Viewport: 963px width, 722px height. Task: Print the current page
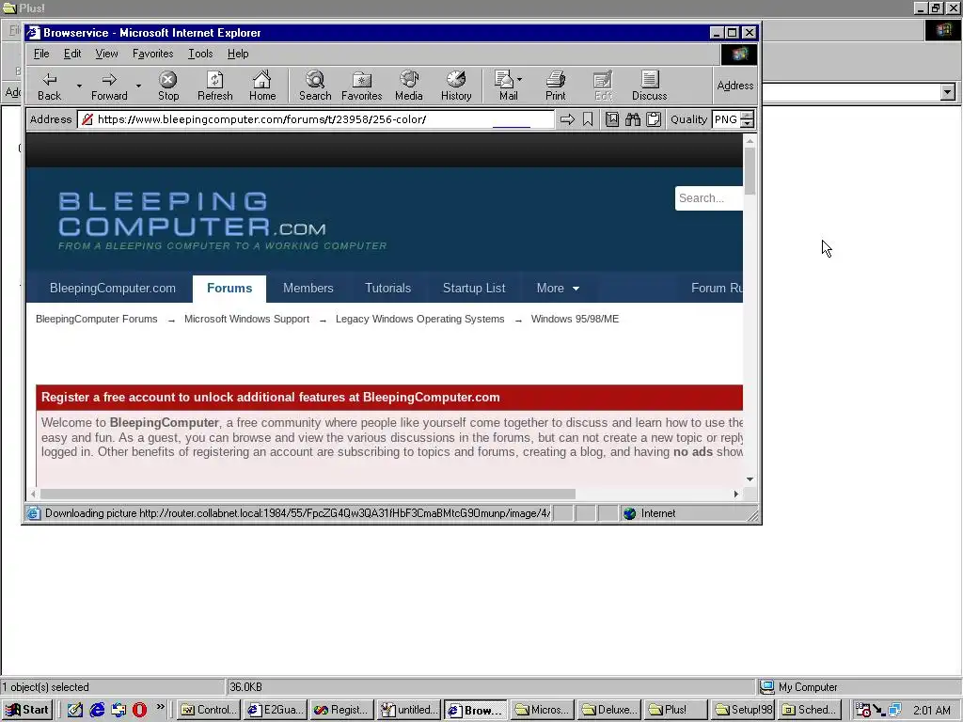(x=555, y=86)
